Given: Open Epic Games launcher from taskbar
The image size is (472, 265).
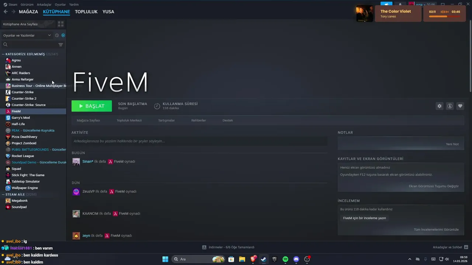Looking at the screenshot, I should click(274, 259).
